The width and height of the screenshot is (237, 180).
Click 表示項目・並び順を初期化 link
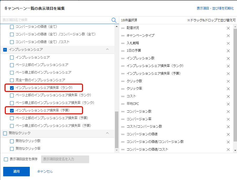point(215,8)
